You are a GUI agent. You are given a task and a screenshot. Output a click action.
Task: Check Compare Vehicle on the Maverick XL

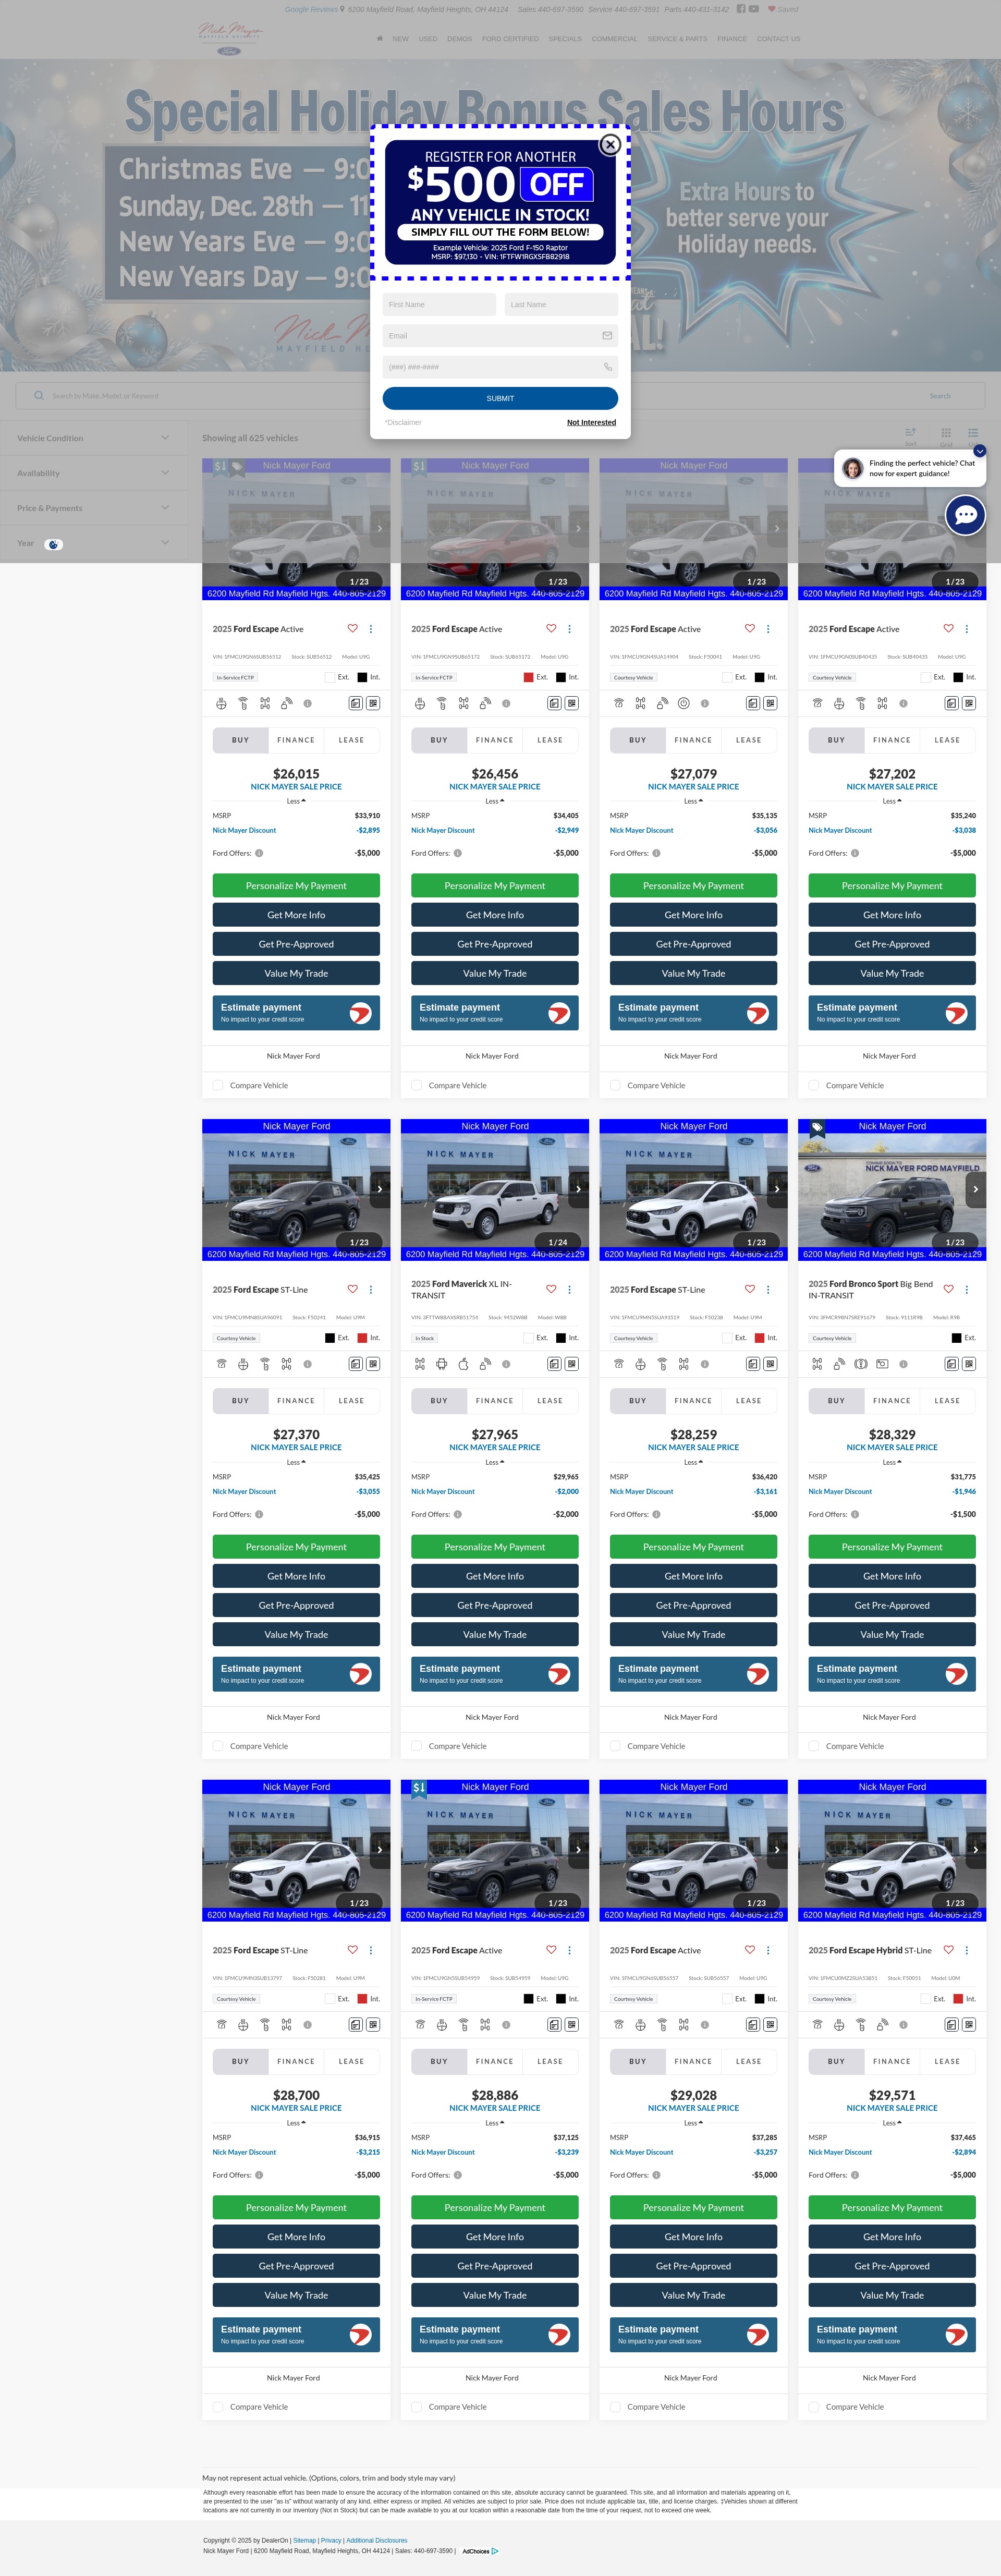[x=417, y=1746]
